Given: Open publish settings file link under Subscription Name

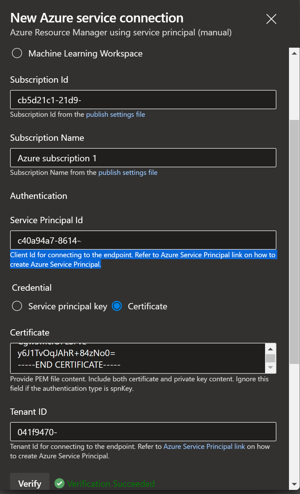Looking at the screenshot, I should [x=128, y=172].
